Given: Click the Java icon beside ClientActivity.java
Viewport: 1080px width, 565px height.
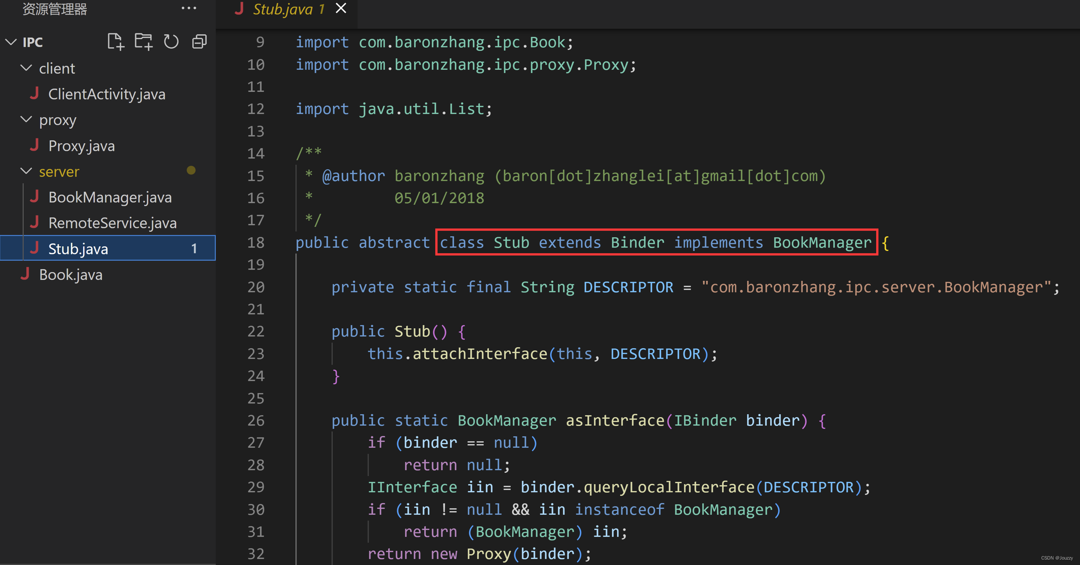Looking at the screenshot, I should click(x=35, y=93).
